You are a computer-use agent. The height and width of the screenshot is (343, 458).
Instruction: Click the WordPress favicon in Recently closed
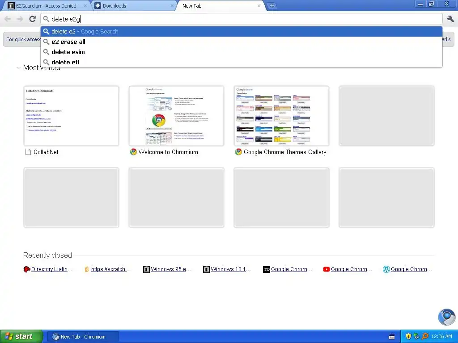386,269
